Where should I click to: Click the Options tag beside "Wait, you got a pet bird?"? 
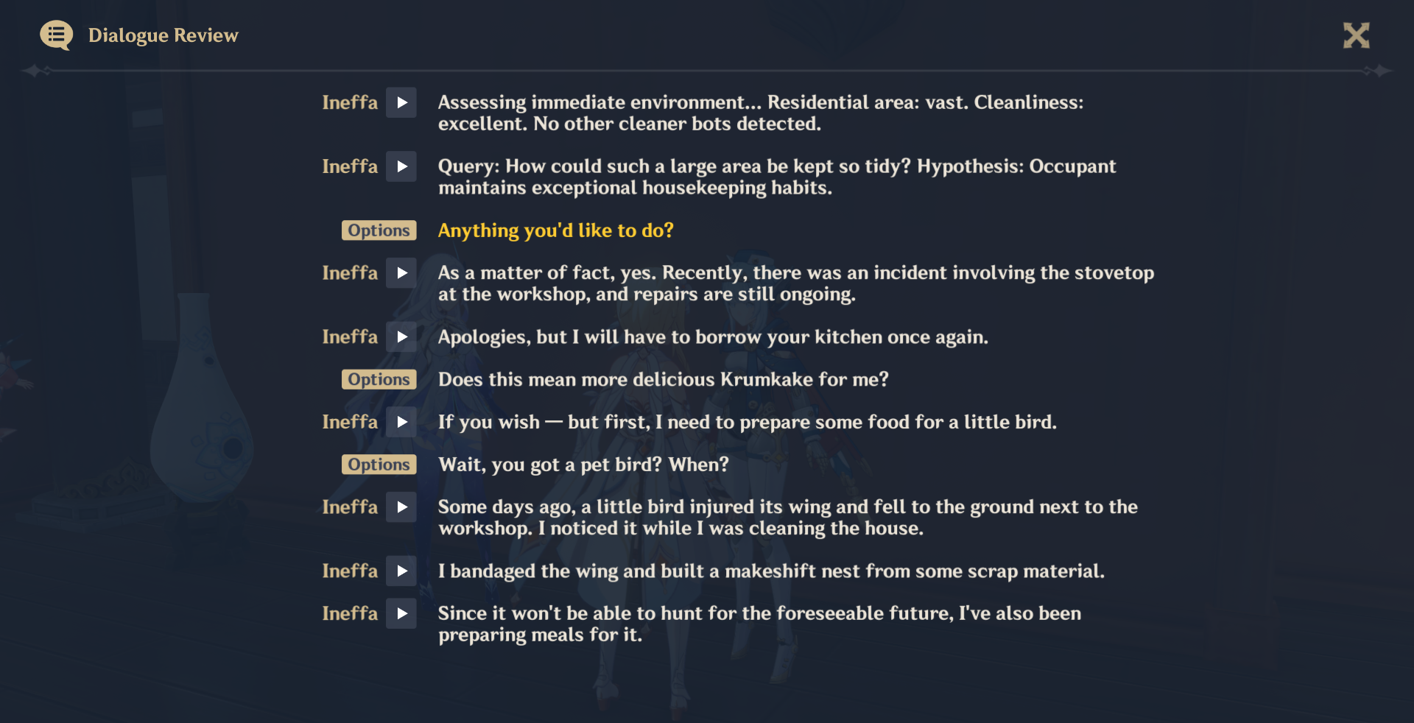[x=379, y=465]
